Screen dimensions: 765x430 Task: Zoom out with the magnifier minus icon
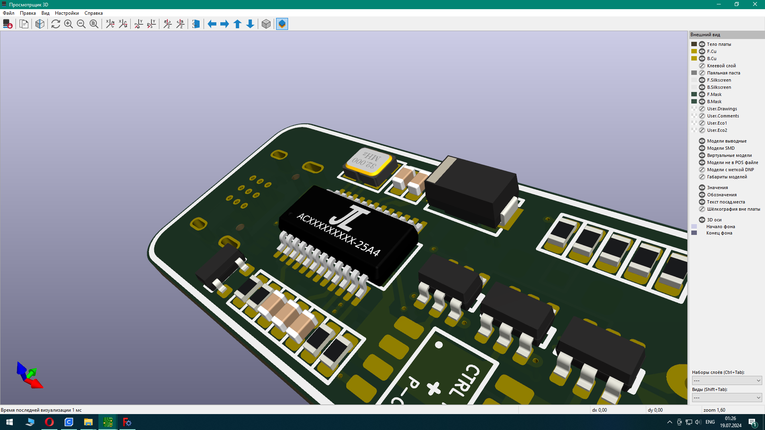click(x=81, y=24)
